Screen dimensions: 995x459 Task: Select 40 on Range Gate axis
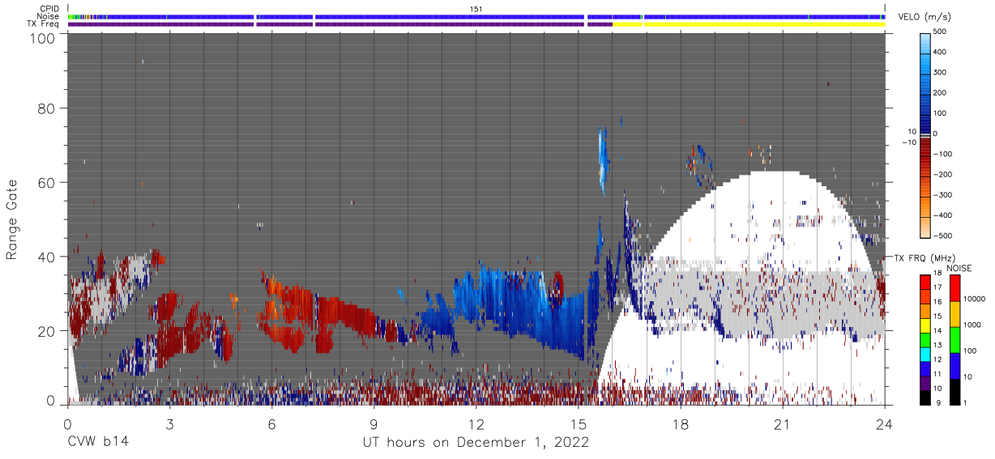(x=46, y=257)
